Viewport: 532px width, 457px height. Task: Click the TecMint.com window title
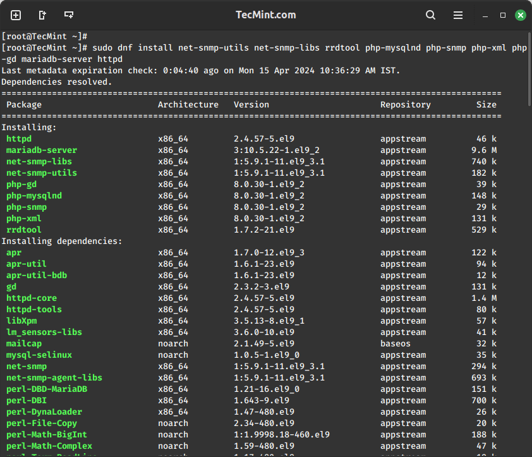265,15
